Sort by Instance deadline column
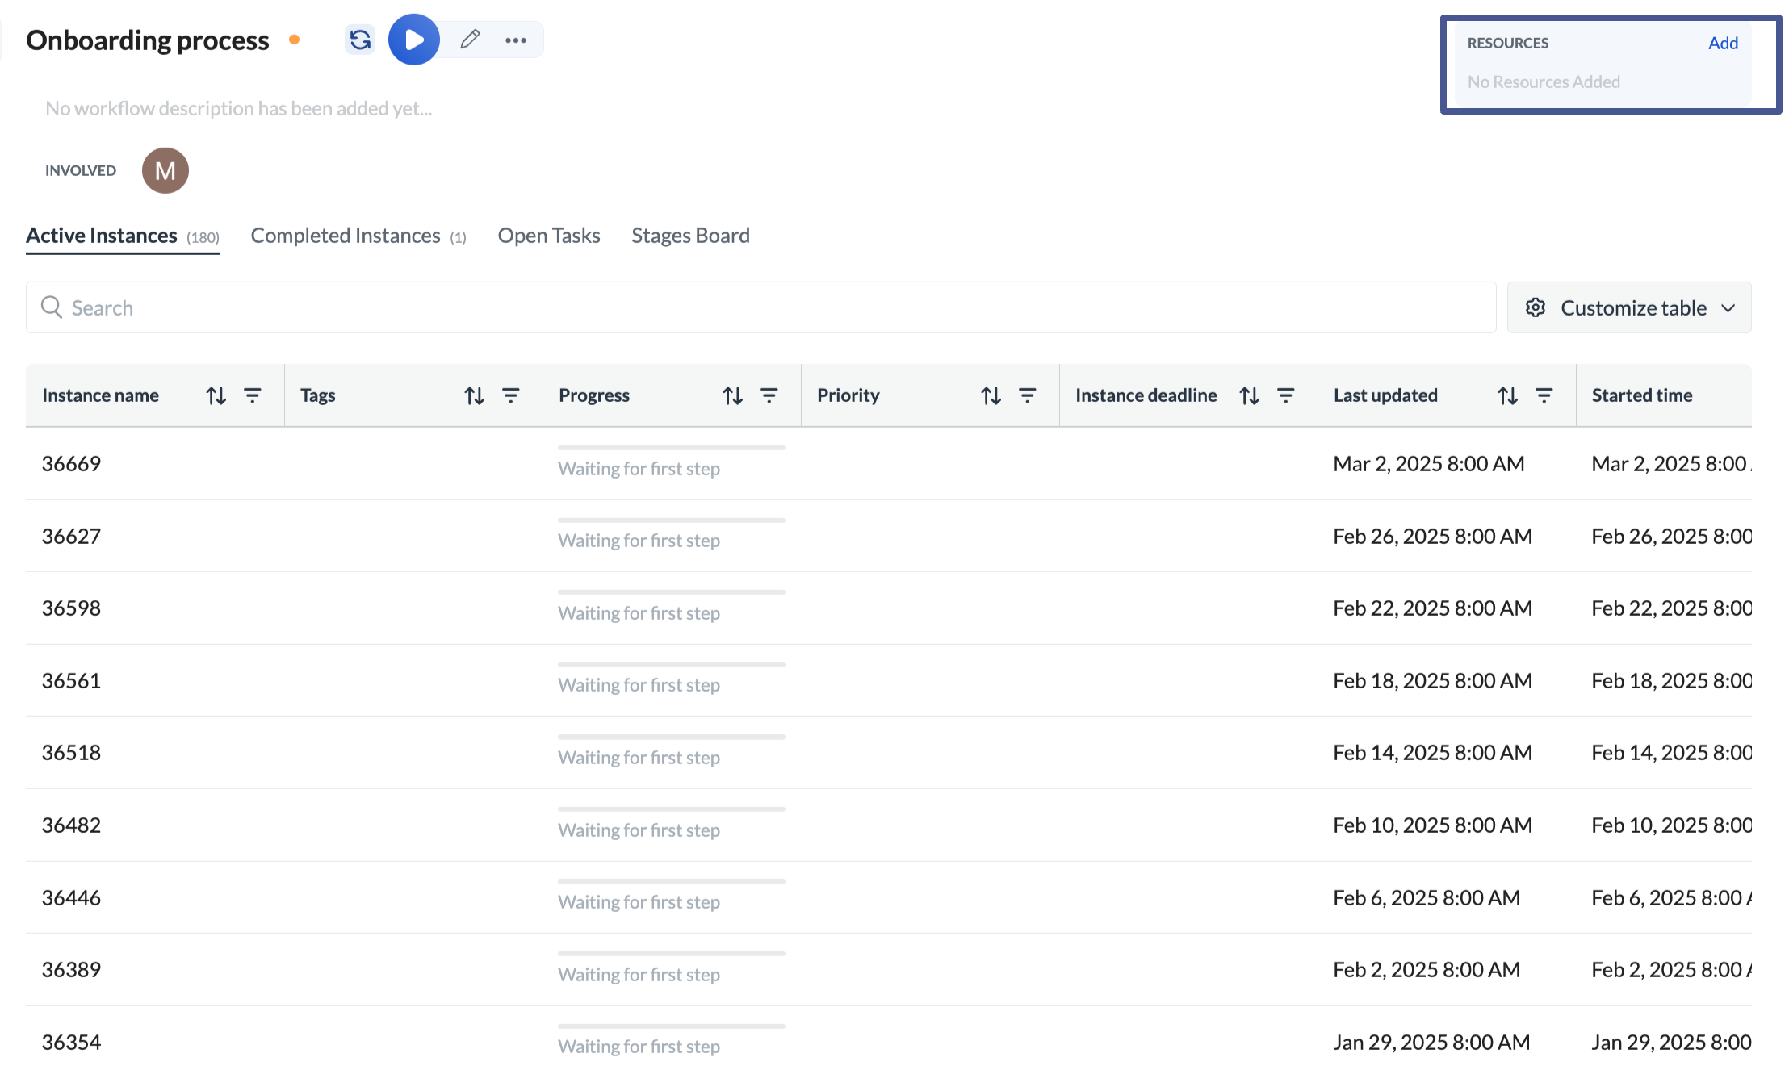The height and width of the screenshot is (1070, 1789). (1249, 395)
